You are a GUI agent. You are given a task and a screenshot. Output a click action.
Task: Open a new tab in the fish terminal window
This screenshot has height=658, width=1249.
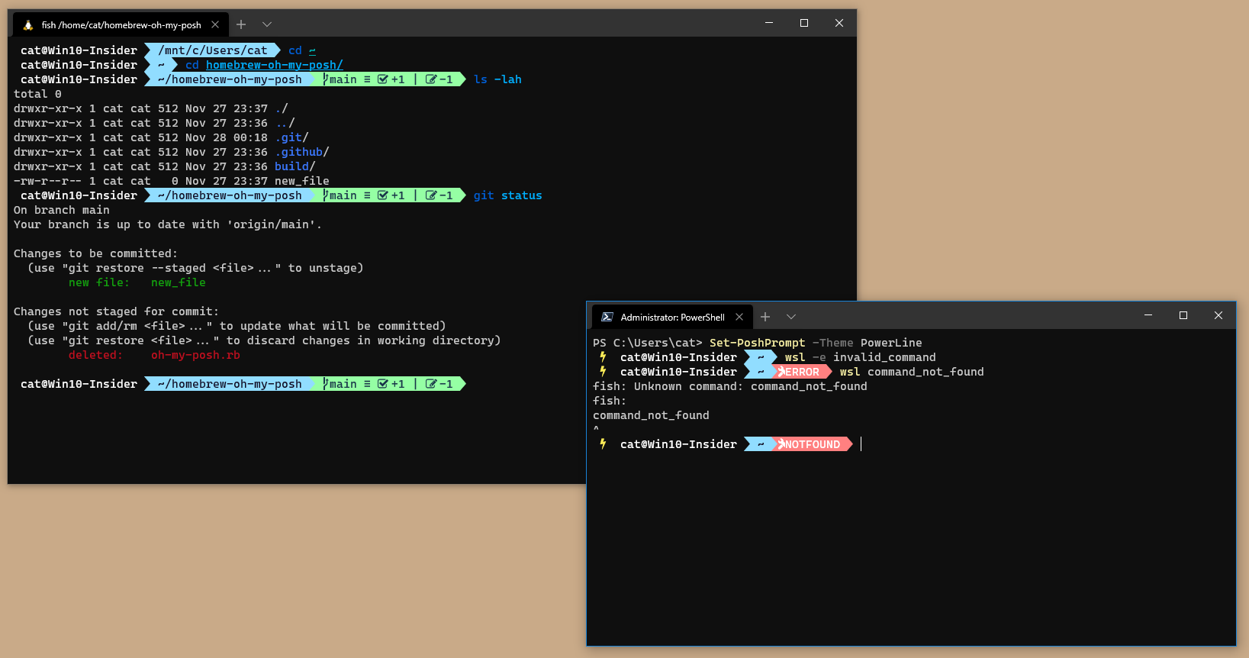241,24
